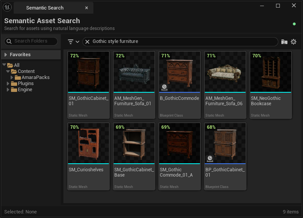303x218 pixels.
Task: Click the Unreal Engine logo icon
Action: point(7,7)
